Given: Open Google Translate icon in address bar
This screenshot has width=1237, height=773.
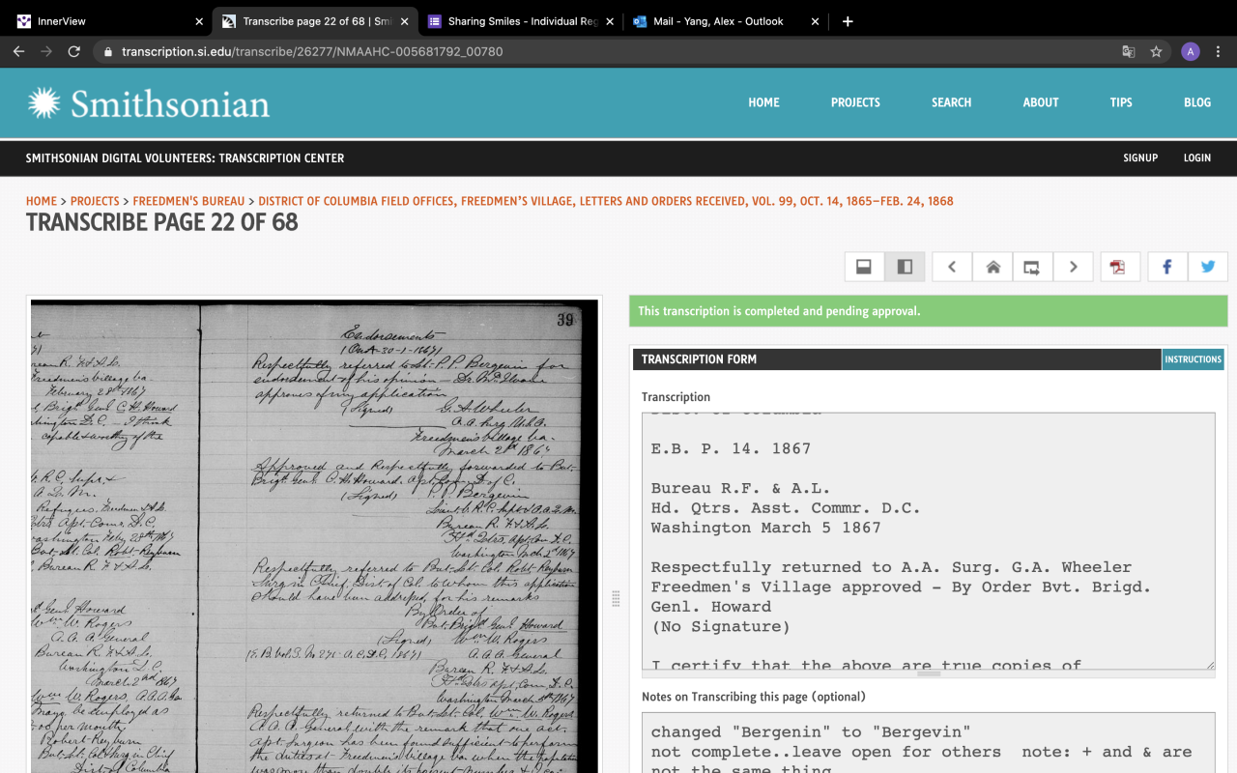Looking at the screenshot, I should point(1128,51).
